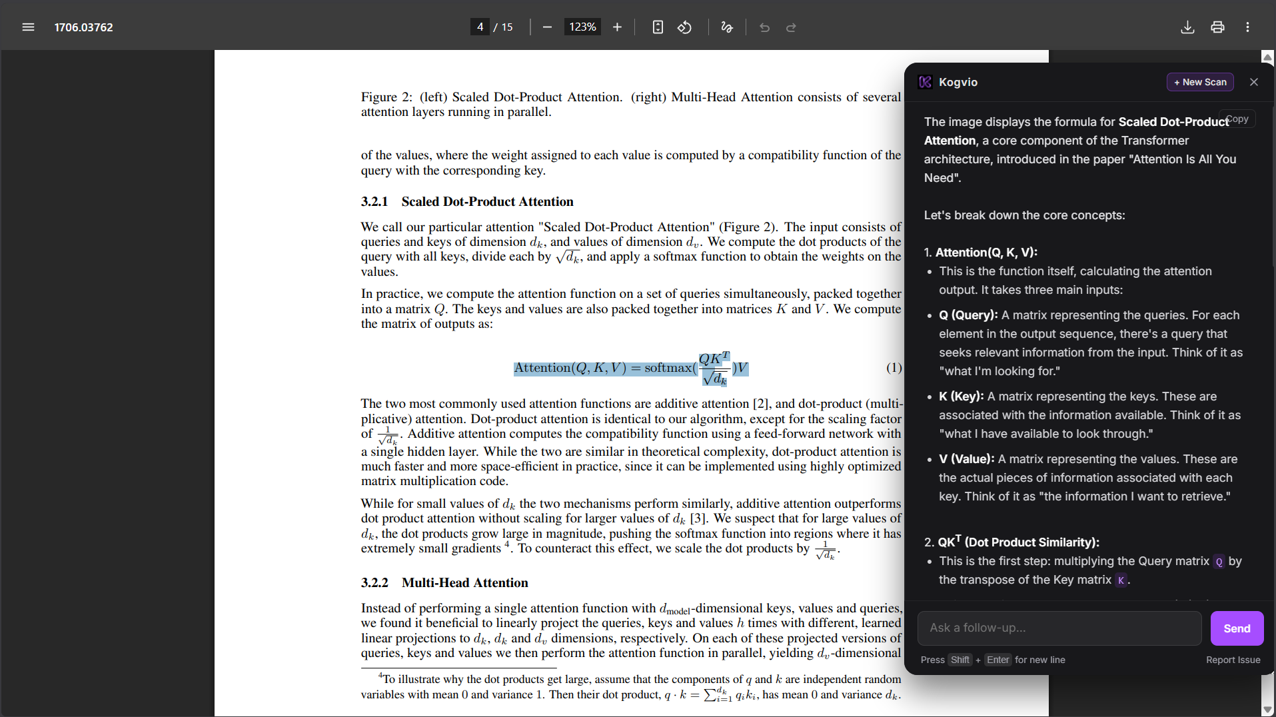The height and width of the screenshot is (717, 1276).
Task: Redo the annotation
Action: click(x=791, y=27)
